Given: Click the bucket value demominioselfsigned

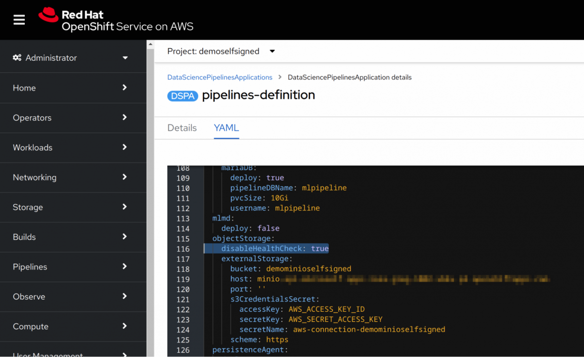Looking at the screenshot, I should click(x=309, y=269).
